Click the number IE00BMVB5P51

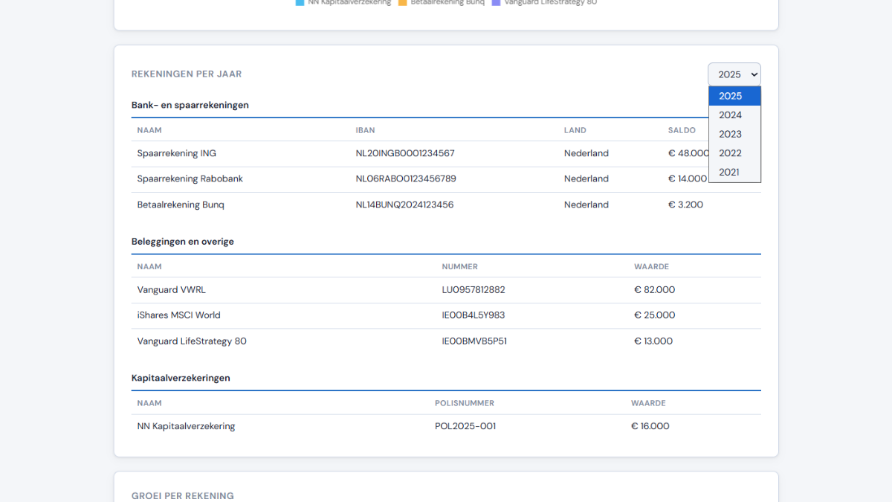tap(474, 341)
